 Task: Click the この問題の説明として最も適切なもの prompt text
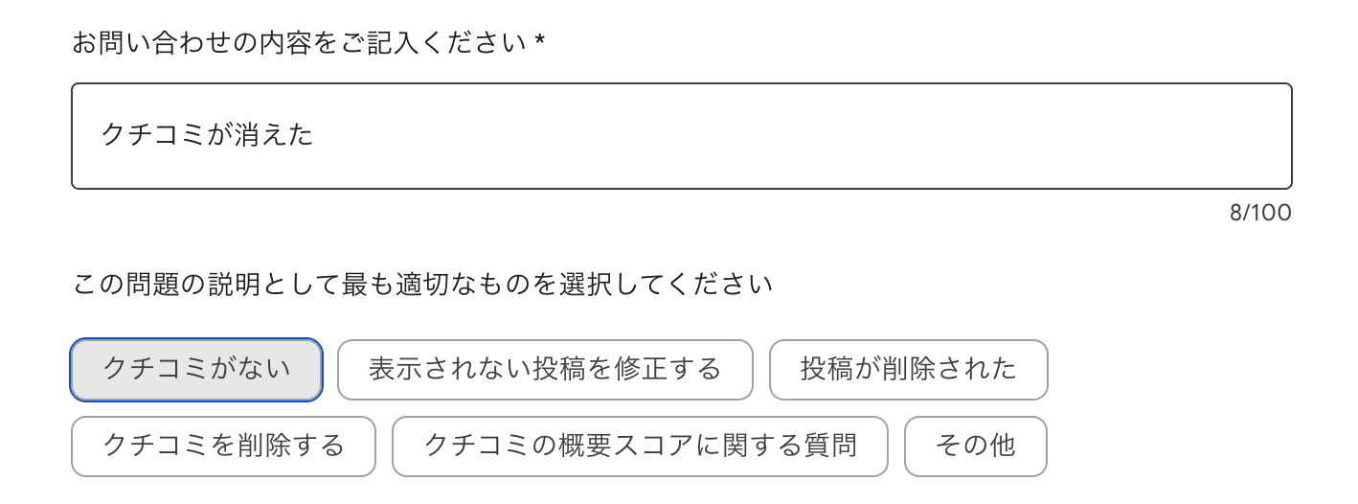click(x=422, y=286)
